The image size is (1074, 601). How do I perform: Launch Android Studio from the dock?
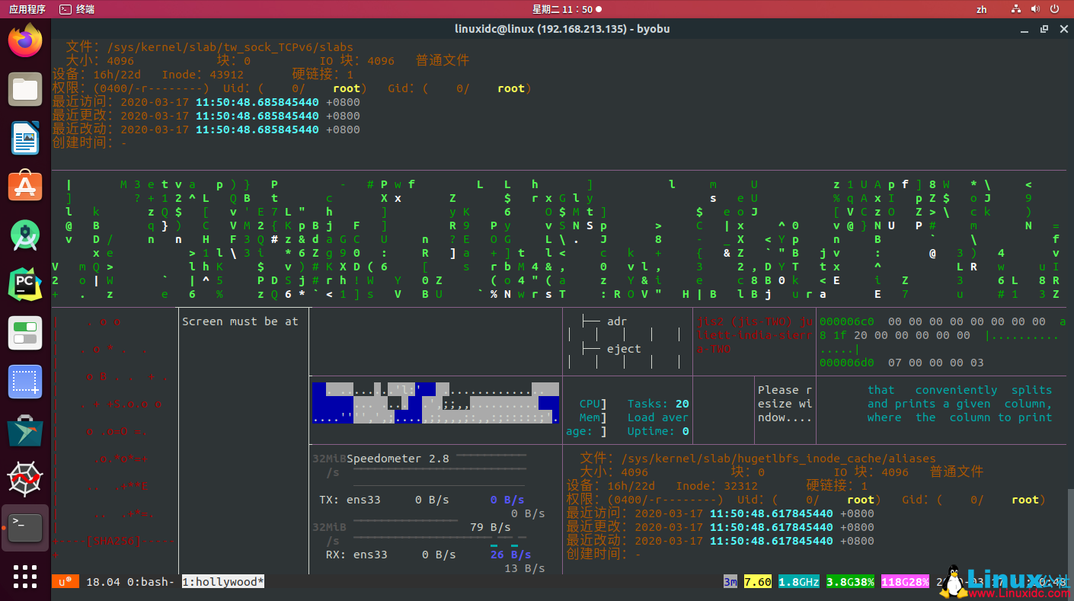coord(25,235)
